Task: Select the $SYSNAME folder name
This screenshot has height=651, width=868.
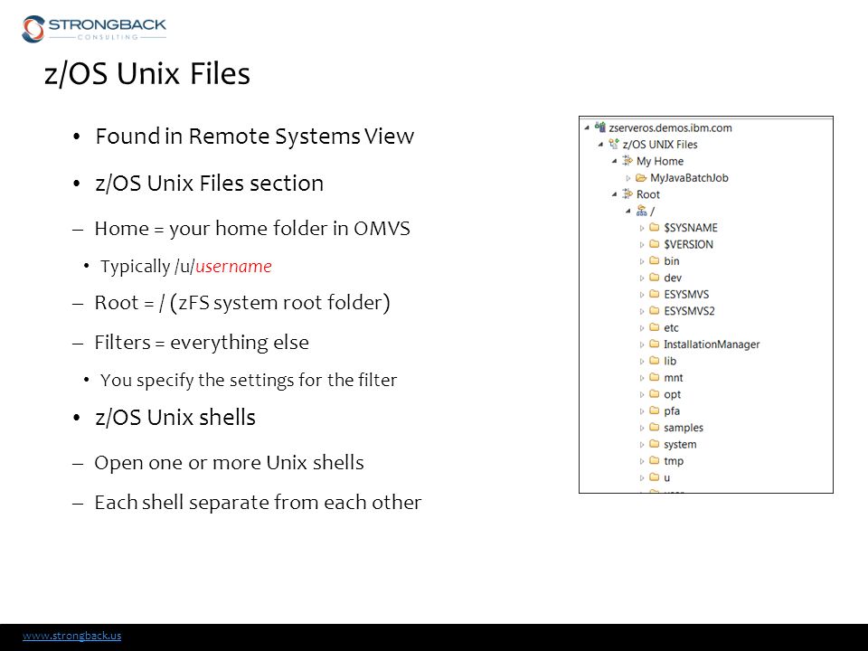Action: point(691,228)
